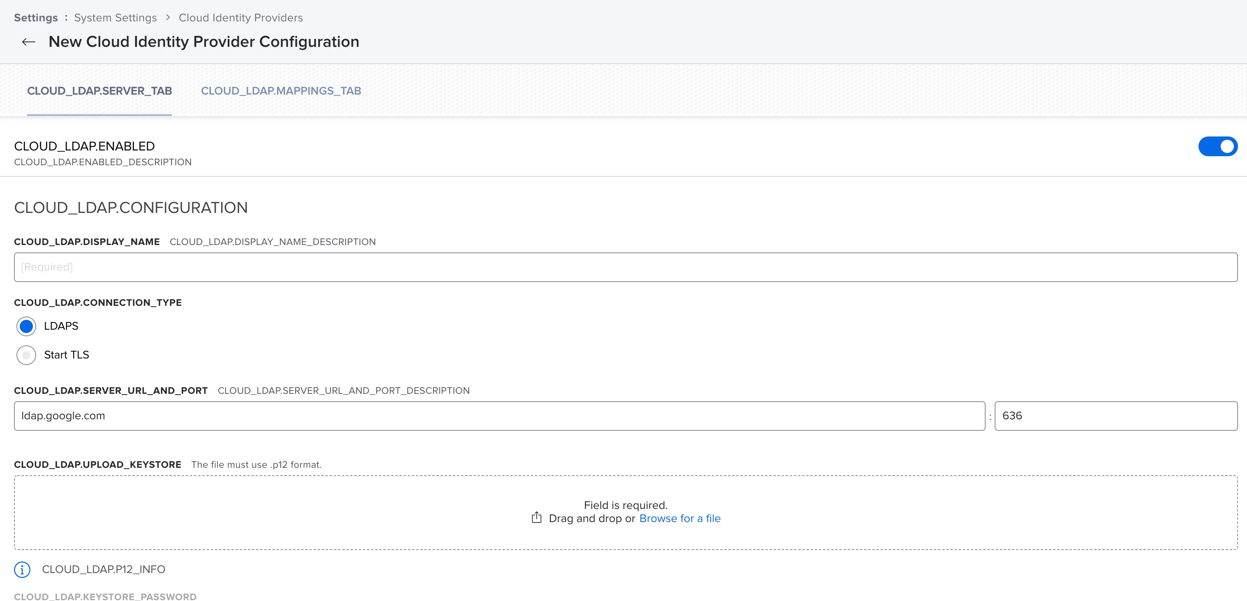Click the CLOUD_LDAP.P12_INFO text

104,569
